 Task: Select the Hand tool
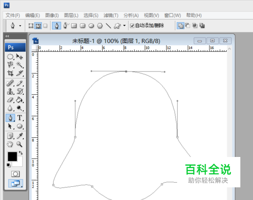[x=10, y=144]
